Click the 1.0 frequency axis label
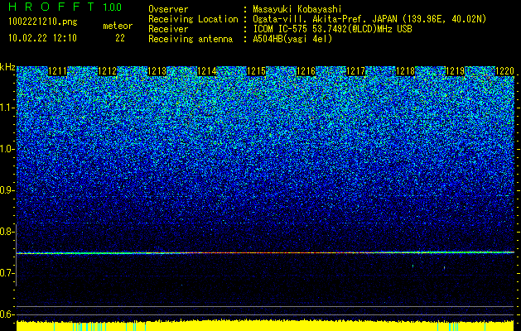Image resolution: width=521 pixels, height=331 pixels. (7, 149)
